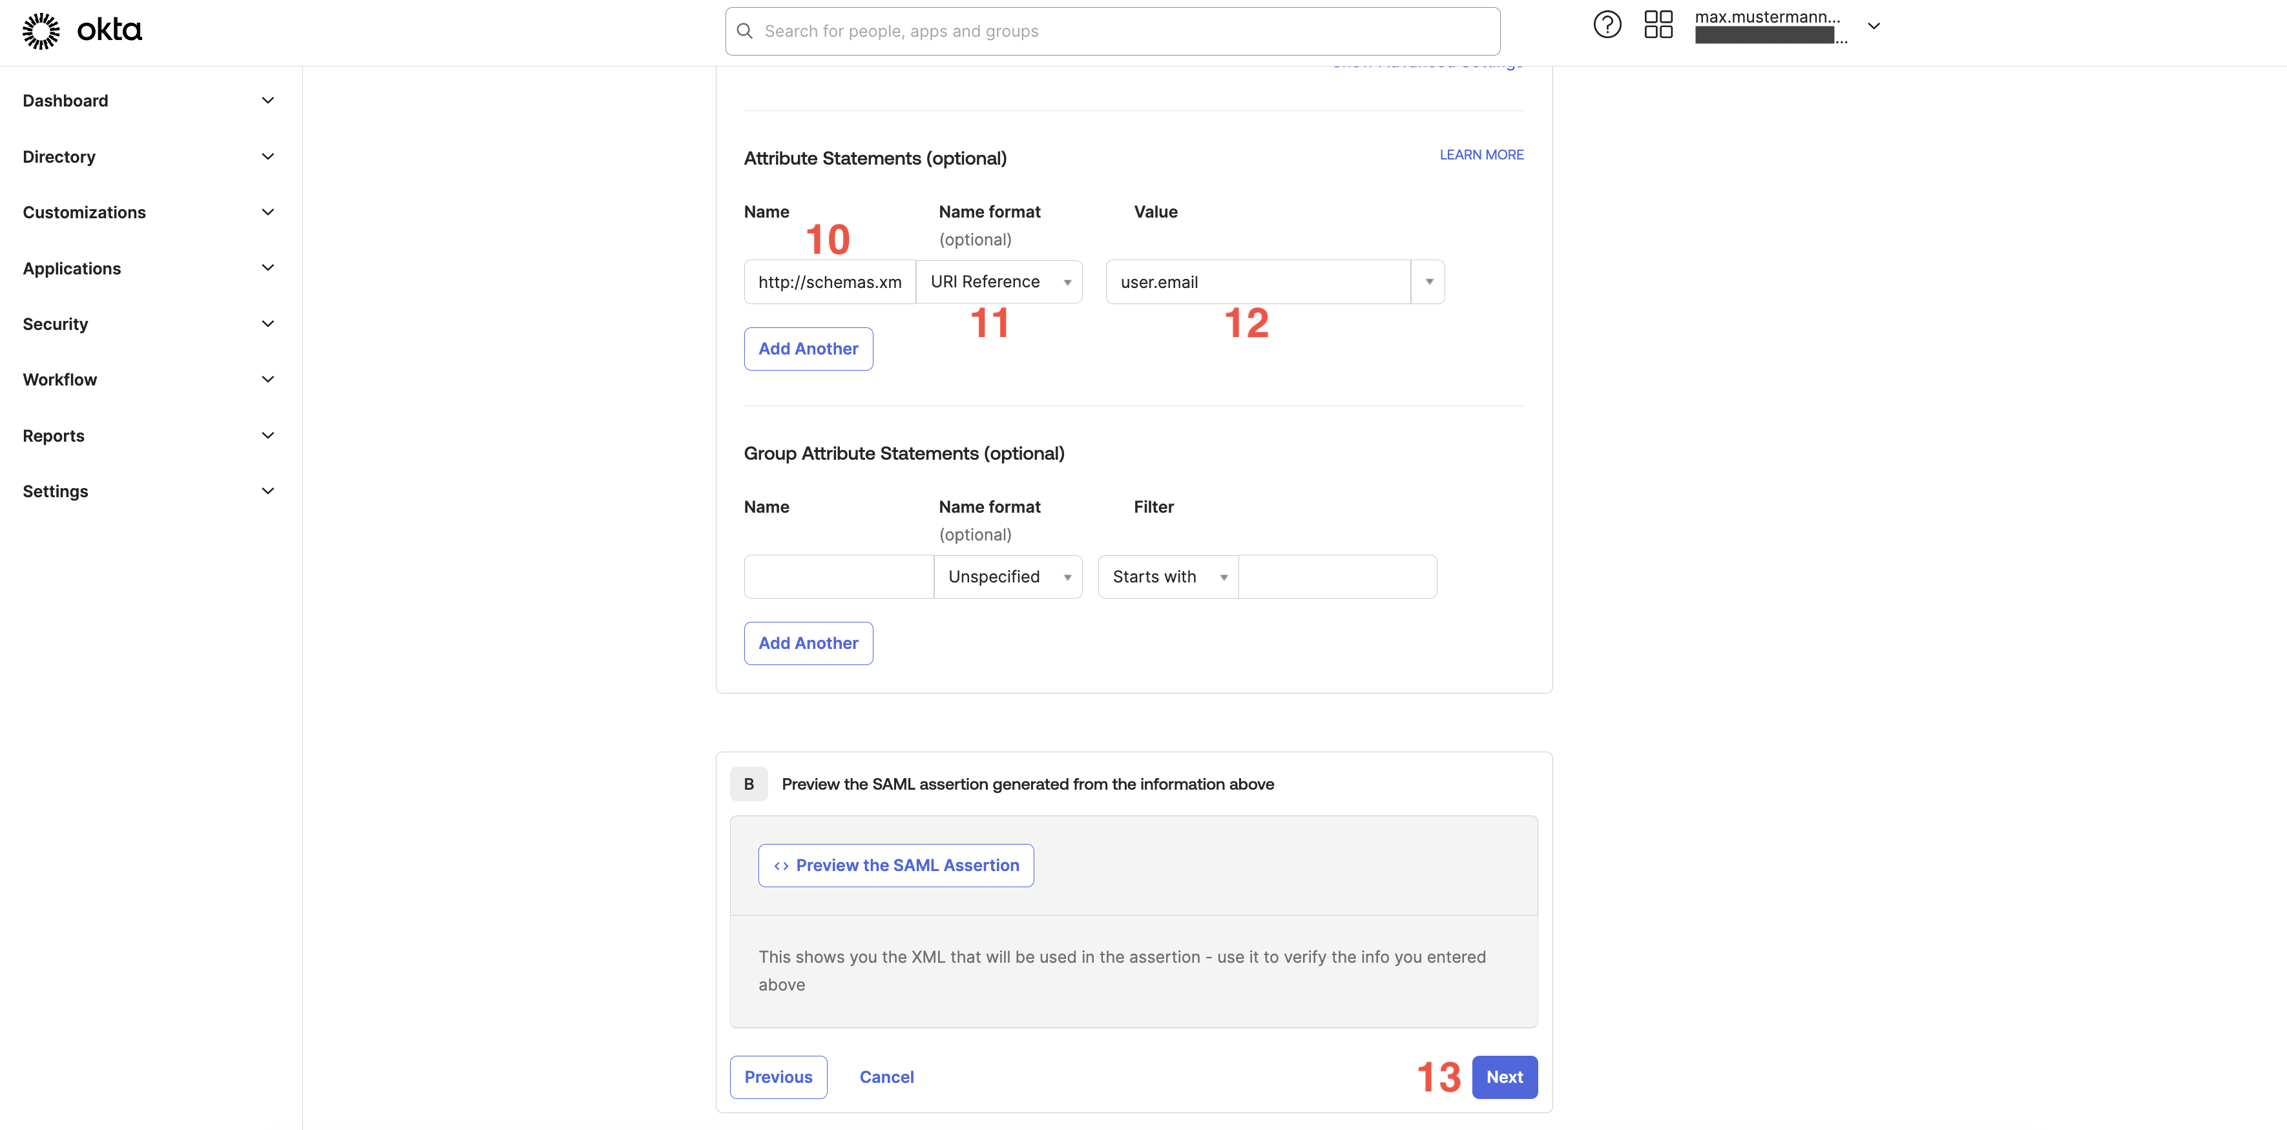Screen dimensions: 2287x1130
Task: Click the group attribute Name input field
Action: pyautogui.click(x=838, y=577)
